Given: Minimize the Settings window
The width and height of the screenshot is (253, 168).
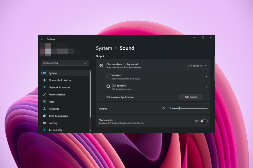Looking at the screenshot, I should click(194, 38).
